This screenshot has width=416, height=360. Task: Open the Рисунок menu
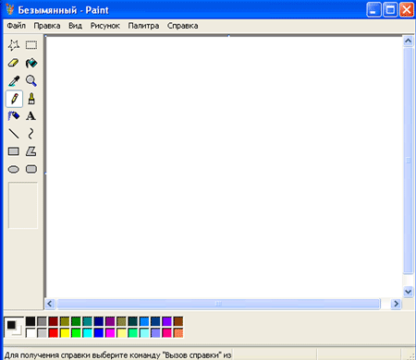[105, 26]
